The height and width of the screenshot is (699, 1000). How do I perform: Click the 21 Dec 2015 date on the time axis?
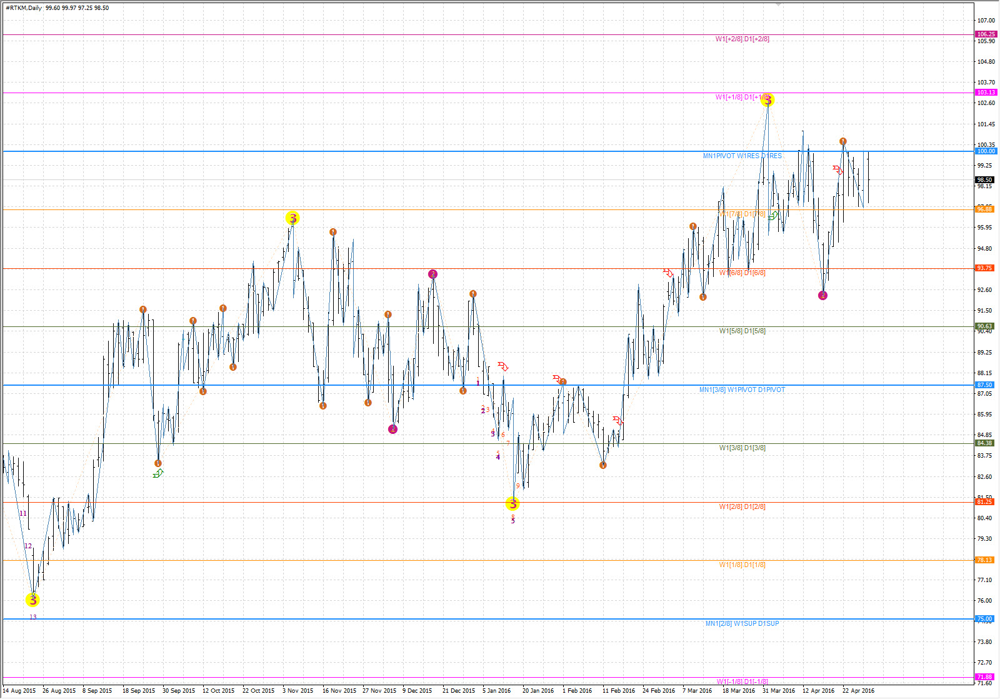coord(459,691)
